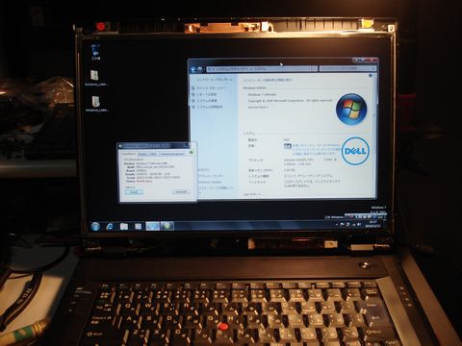Select the OEM tab in the activation tool

click(153, 154)
